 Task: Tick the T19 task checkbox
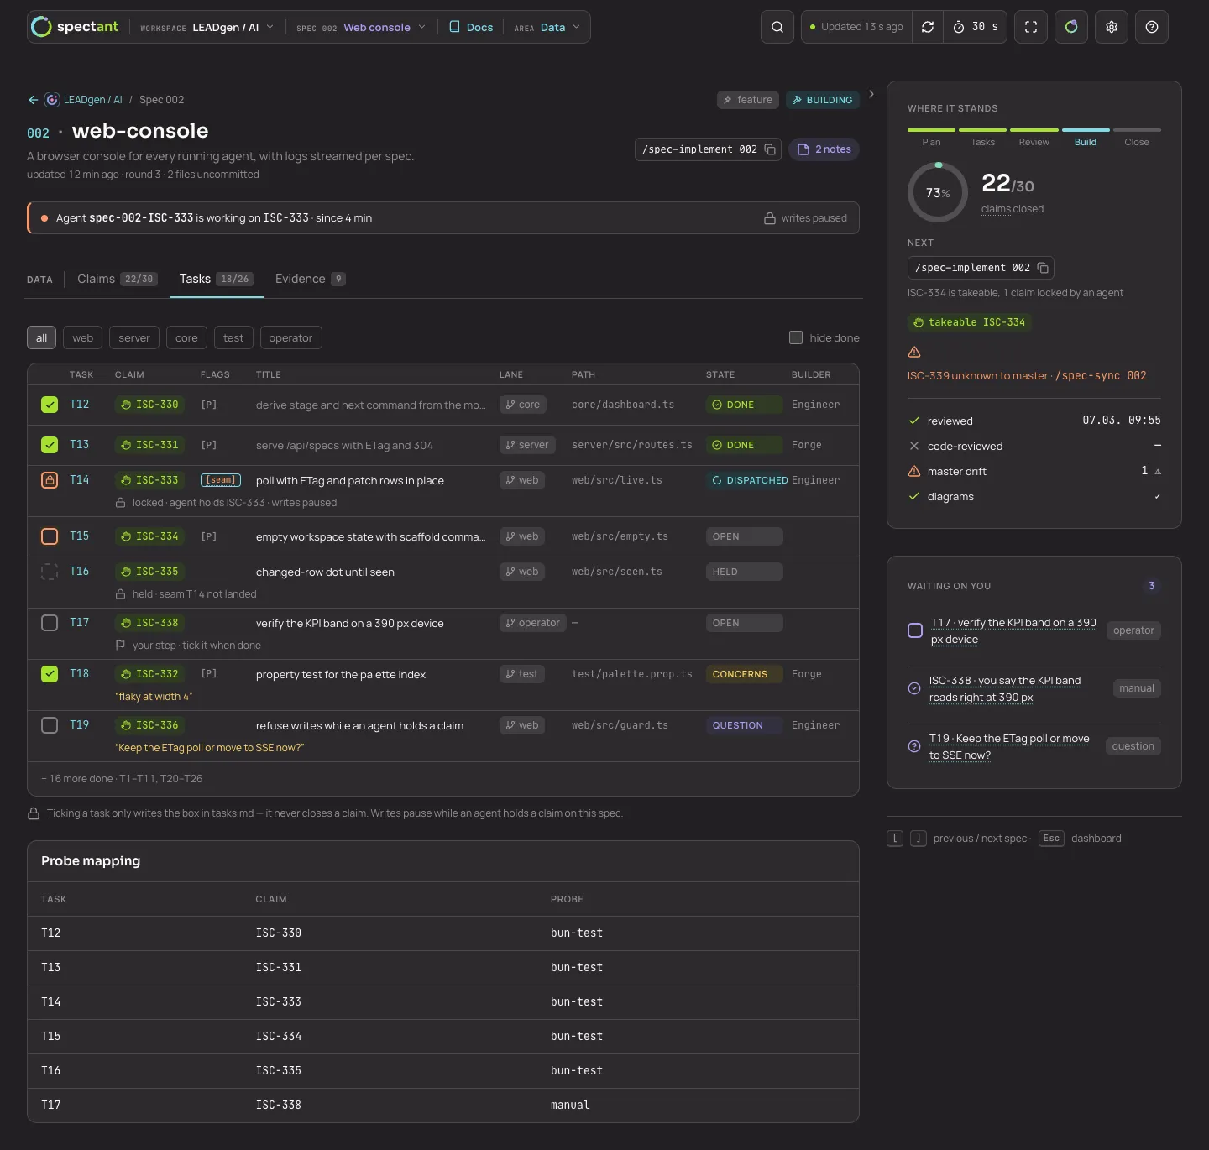click(x=50, y=725)
